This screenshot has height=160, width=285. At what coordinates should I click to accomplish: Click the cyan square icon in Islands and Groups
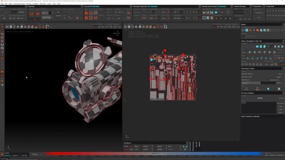[208, 18]
